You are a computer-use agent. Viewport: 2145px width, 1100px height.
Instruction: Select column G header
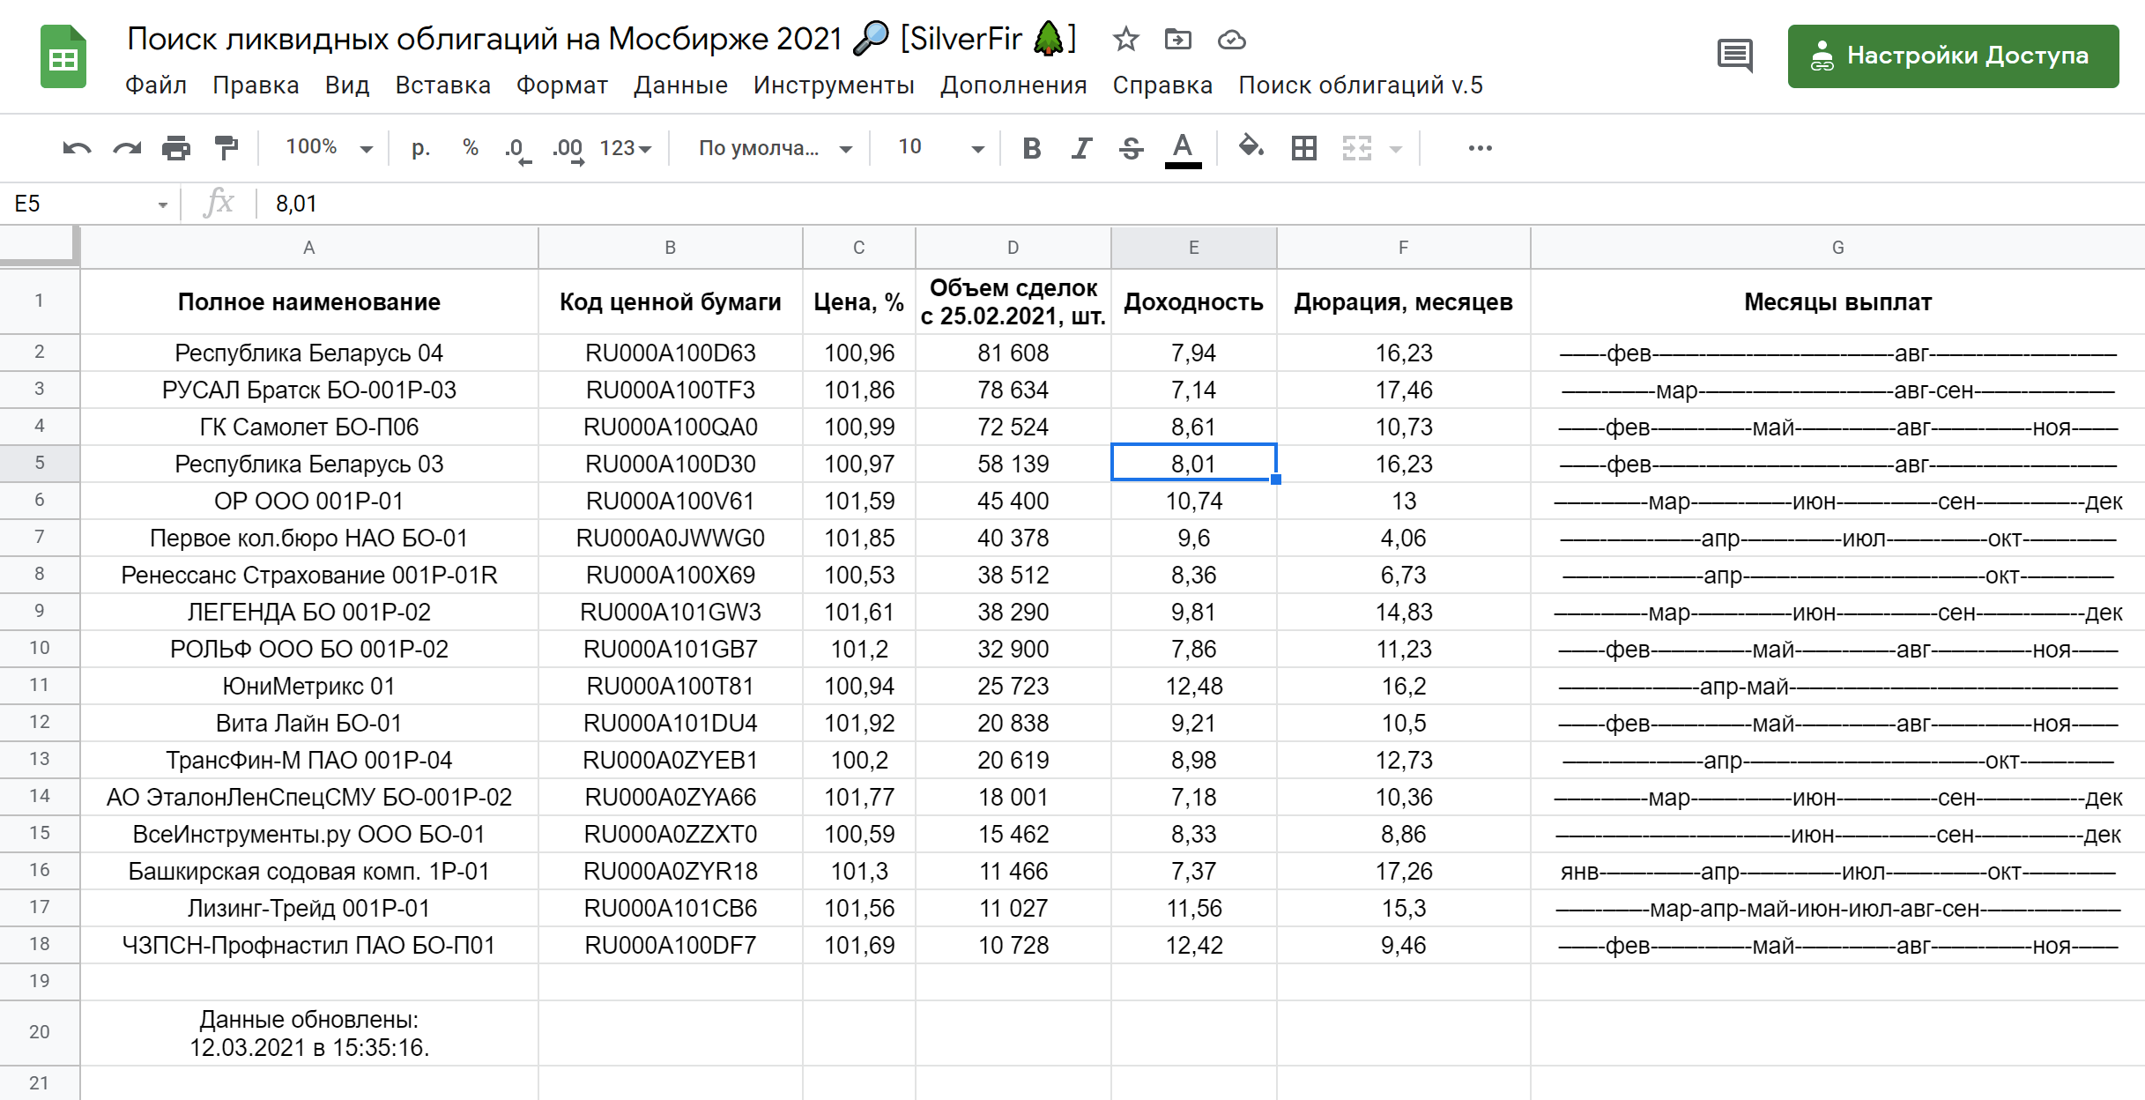[1837, 248]
